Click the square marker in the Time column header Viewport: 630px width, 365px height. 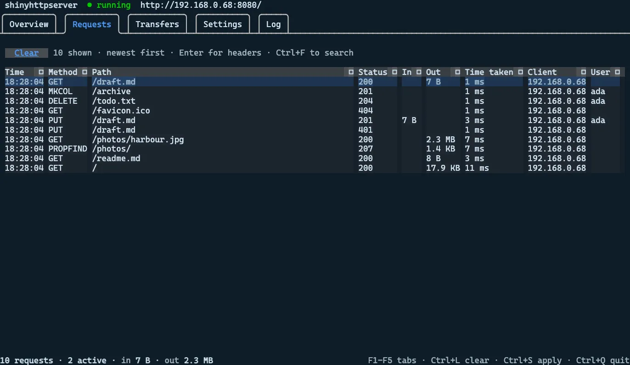tap(41, 72)
